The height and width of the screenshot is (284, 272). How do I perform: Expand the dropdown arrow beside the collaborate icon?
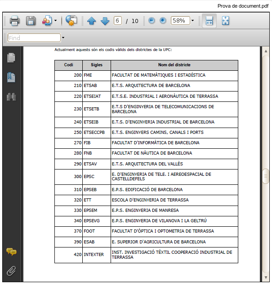click(x=55, y=21)
